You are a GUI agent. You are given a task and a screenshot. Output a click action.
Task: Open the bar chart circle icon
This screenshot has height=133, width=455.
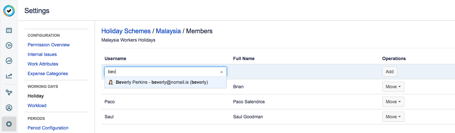point(9,60)
